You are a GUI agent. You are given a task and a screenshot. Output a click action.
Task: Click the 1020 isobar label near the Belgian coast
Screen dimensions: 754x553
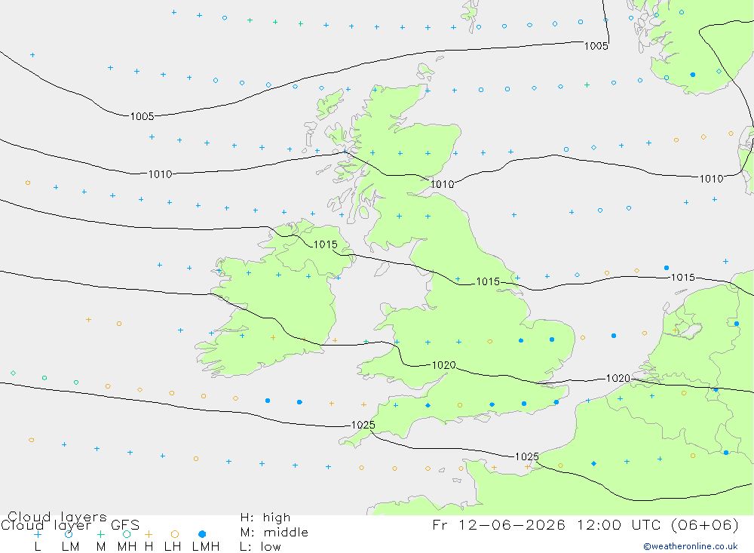(618, 378)
